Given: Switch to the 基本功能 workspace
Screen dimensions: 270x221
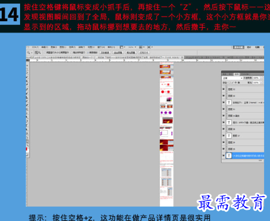Looking at the screenshot, I should 238,47.
